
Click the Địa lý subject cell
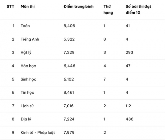[26, 119]
